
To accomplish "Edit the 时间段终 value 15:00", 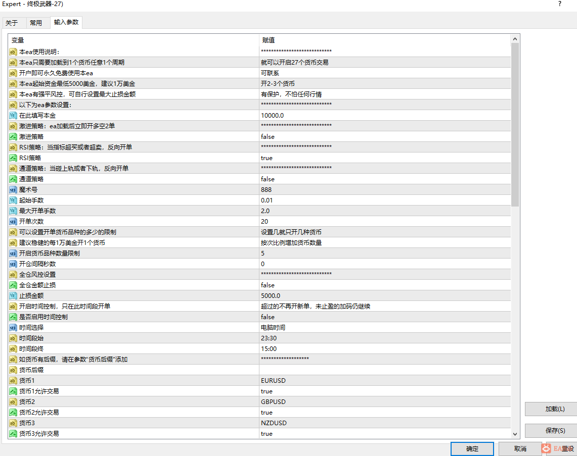I will pos(385,349).
